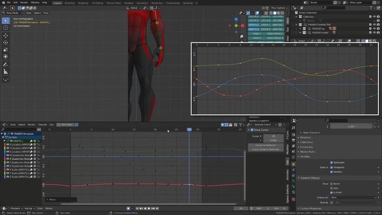Toggle the View Cursor checkbox
This screenshot has height=215, width=382.
pos(252,130)
